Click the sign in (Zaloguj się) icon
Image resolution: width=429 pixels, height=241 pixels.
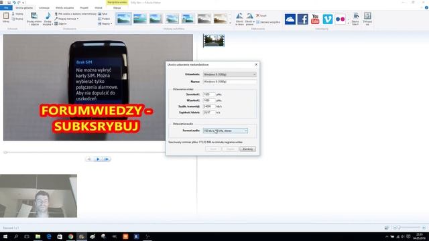(367, 16)
